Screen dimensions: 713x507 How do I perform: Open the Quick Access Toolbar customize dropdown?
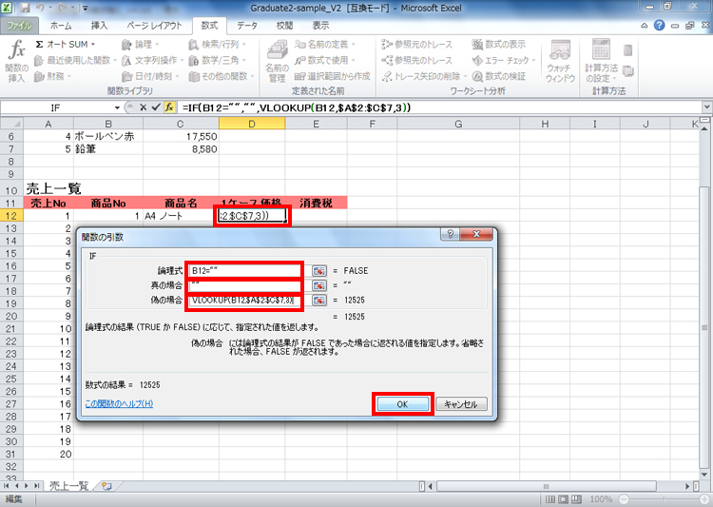86,9
